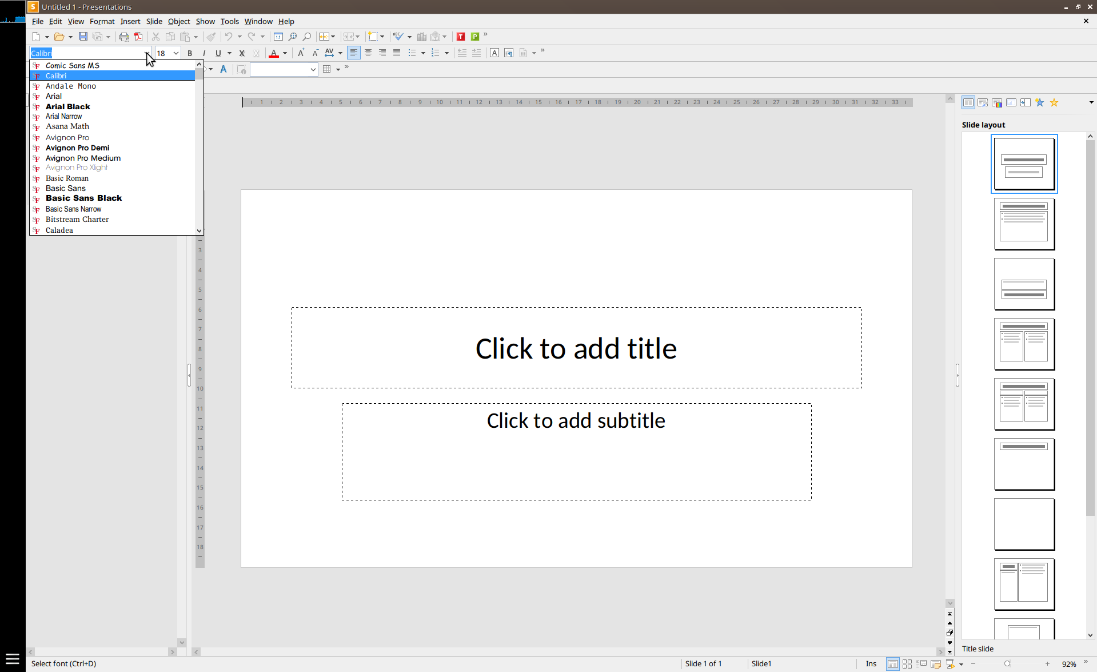Viewport: 1097px width, 672px height.
Task: Toggle italic text formatting
Action: tap(204, 53)
